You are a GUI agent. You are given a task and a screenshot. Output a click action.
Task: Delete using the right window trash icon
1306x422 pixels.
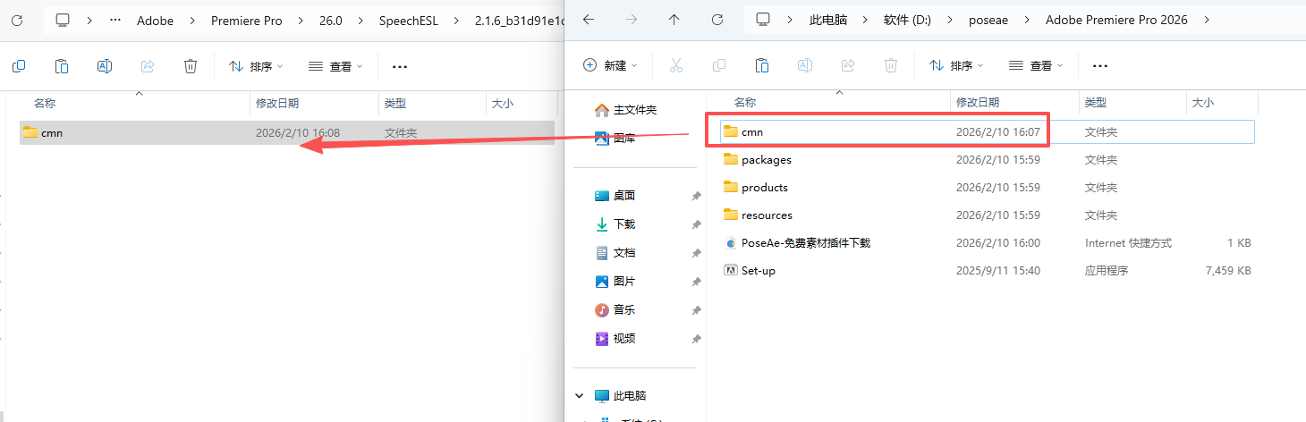891,65
